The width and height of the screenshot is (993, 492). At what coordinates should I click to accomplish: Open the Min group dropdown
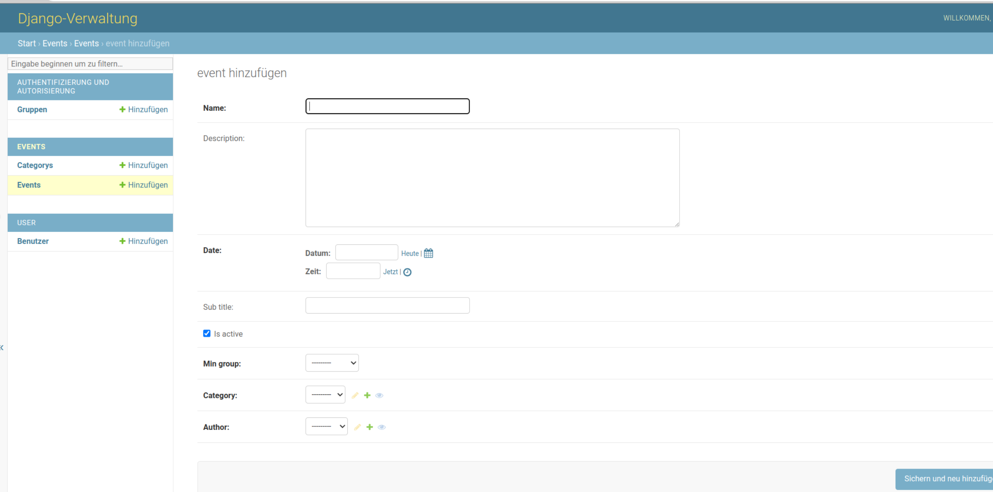(332, 363)
